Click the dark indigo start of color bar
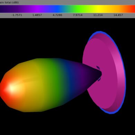The width and height of the screenshot is (135, 135). (x=4, y=9)
